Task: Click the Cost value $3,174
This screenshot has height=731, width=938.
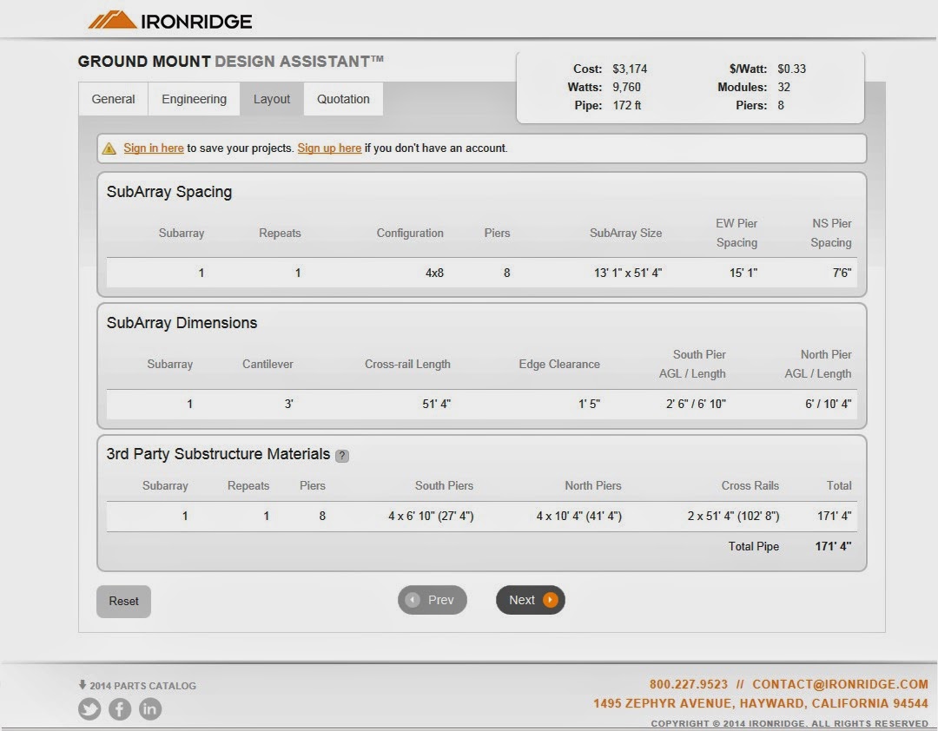Action: [x=630, y=69]
